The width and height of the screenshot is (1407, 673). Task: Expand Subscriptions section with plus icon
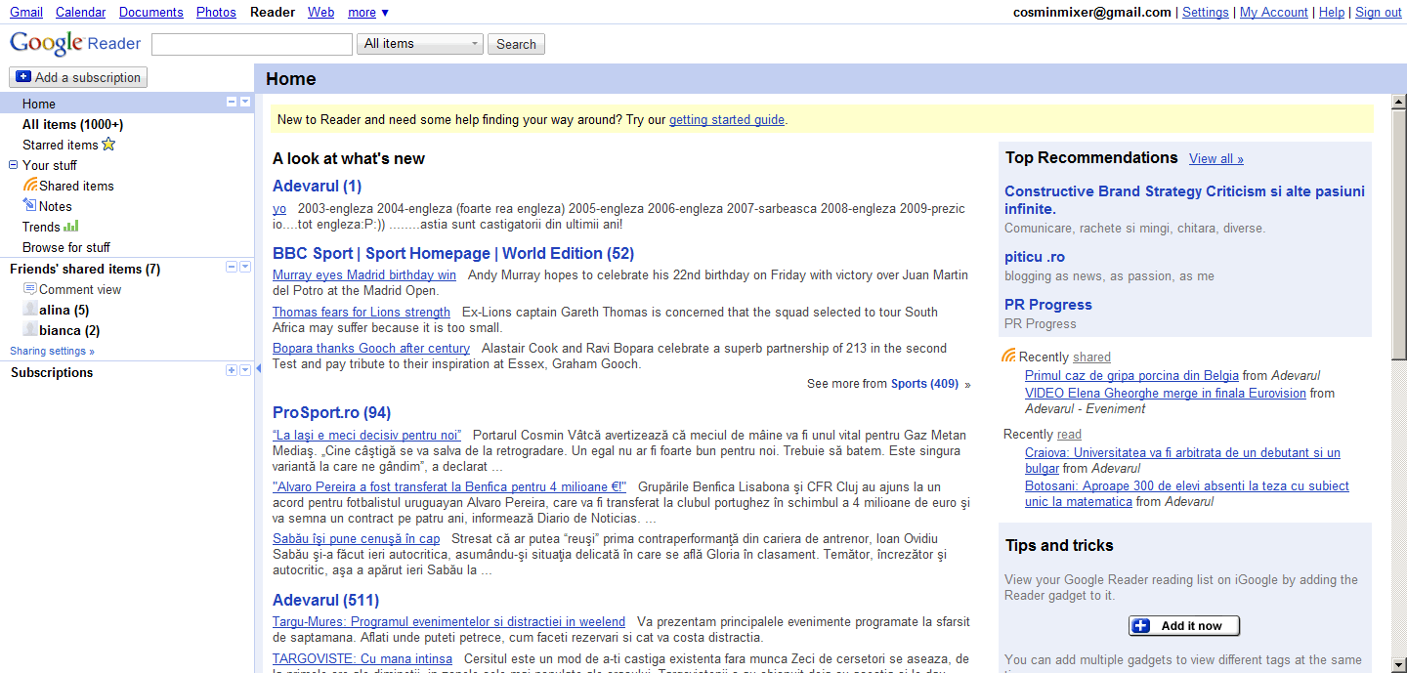point(232,370)
